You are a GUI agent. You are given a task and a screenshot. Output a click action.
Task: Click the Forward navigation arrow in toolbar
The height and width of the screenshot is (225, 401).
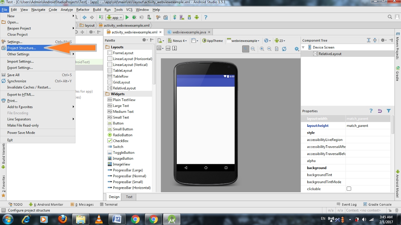(x=92, y=17)
